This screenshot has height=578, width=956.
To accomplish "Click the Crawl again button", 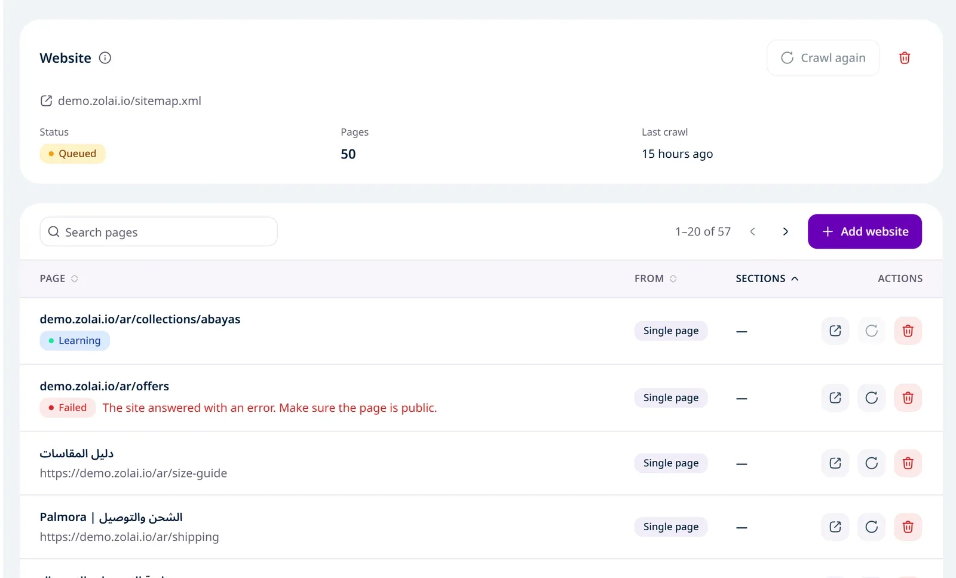I will [823, 58].
